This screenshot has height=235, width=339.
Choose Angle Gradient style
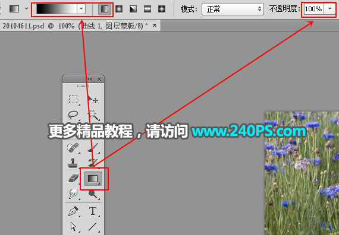tap(133, 9)
